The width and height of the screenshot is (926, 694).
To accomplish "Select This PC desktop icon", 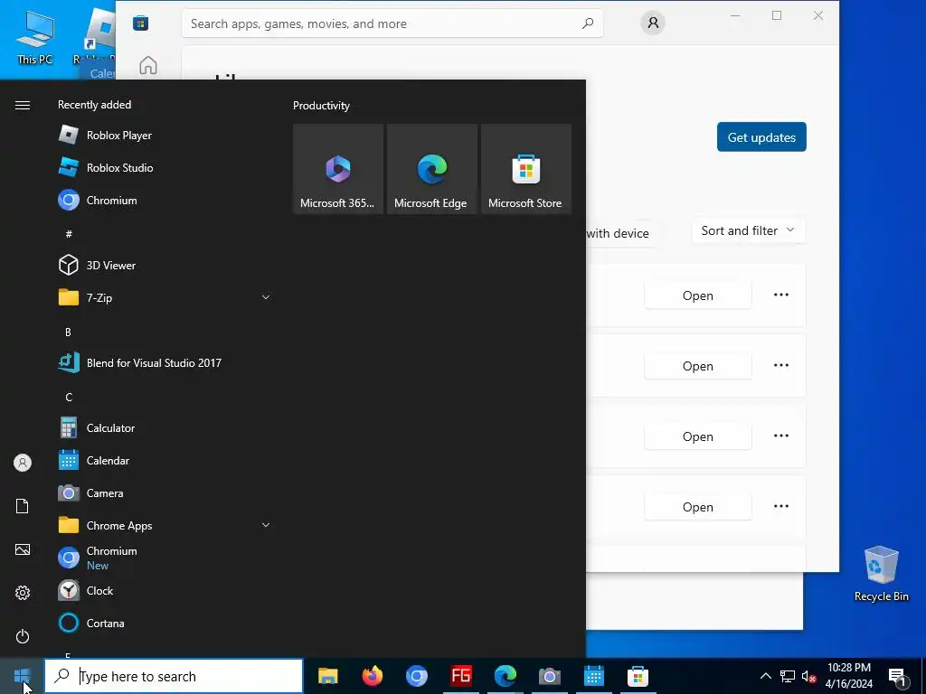I will click(35, 37).
